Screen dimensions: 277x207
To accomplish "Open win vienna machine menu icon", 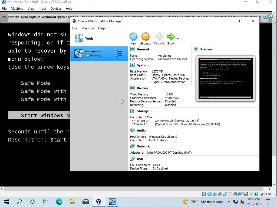I will pyautogui.click(x=119, y=54).
